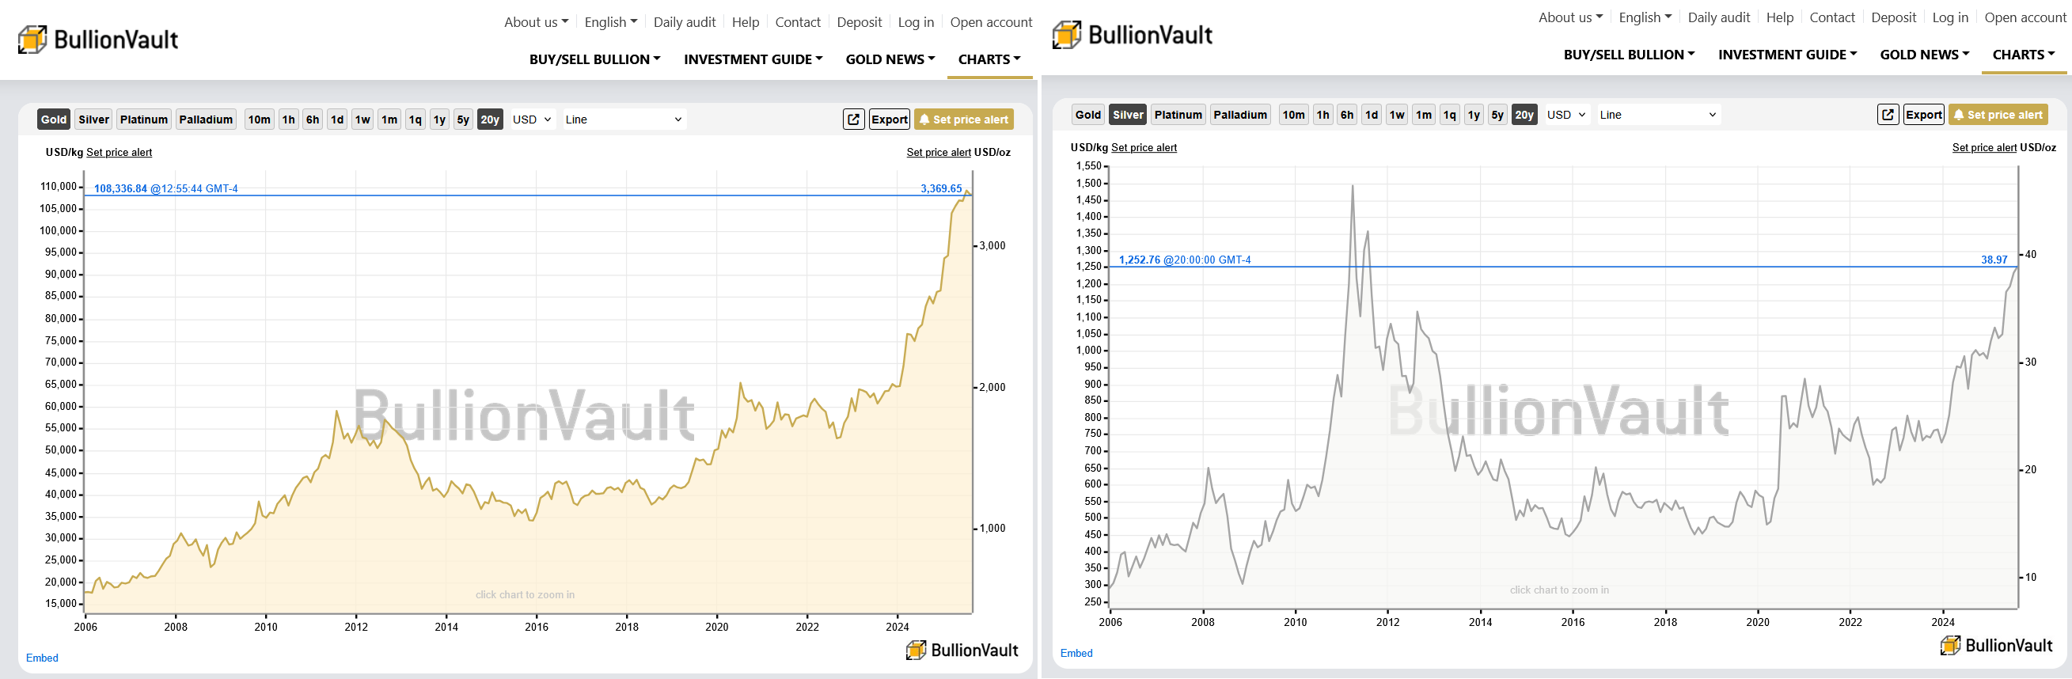Open INVESTMENT GUIDE menu in left page

pos(753,59)
